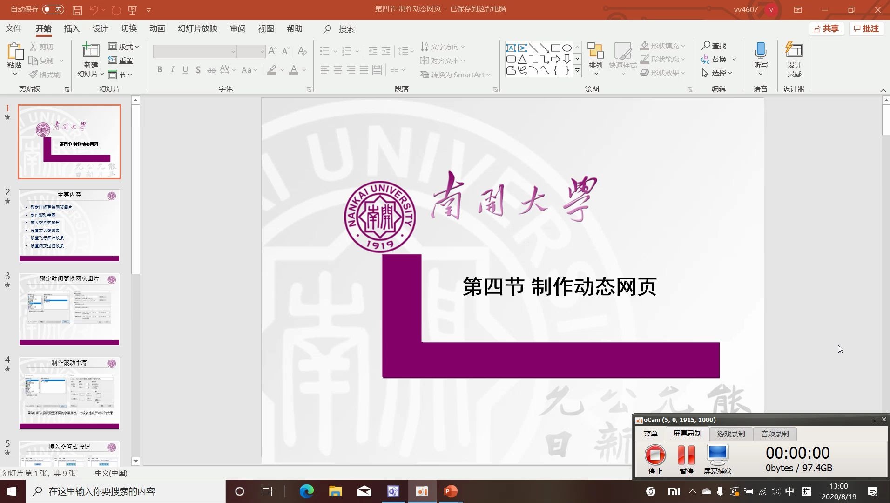Open Font dialog launcher
890x503 pixels.
coord(309,89)
